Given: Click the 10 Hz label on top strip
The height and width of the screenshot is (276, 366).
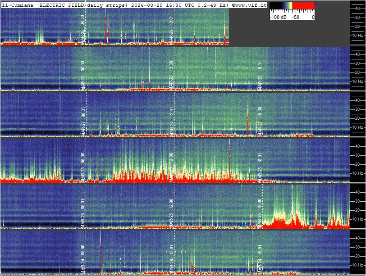Looking at the screenshot, I should 357,35.
